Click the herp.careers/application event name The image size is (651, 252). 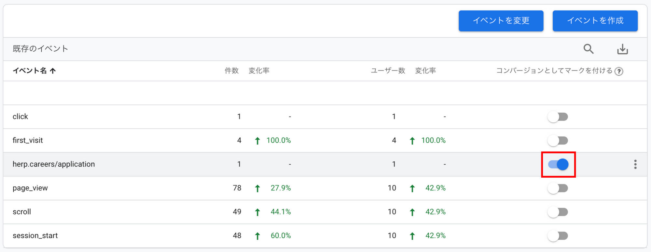tap(54, 164)
